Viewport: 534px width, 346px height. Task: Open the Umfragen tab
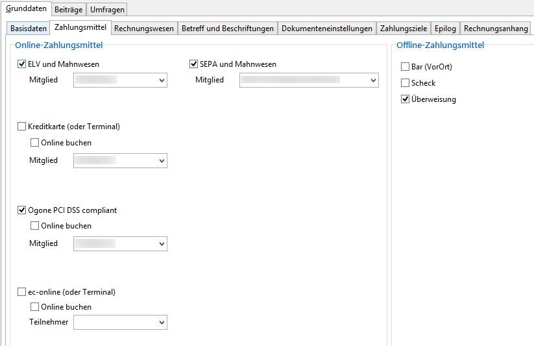(107, 10)
